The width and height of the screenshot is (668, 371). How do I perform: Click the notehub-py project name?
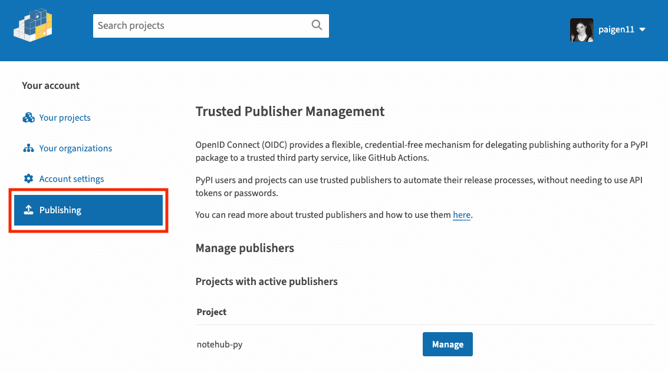point(219,344)
